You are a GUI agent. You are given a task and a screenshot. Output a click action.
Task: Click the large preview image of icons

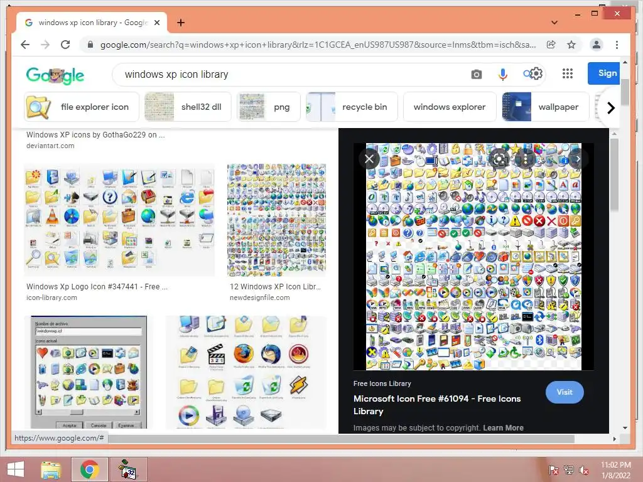click(473, 257)
